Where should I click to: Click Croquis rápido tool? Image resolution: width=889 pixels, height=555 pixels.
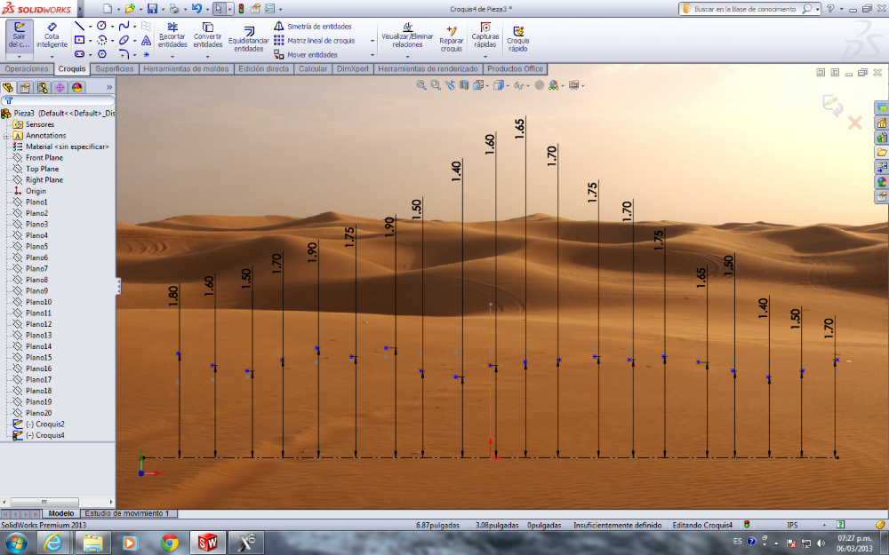[517, 38]
